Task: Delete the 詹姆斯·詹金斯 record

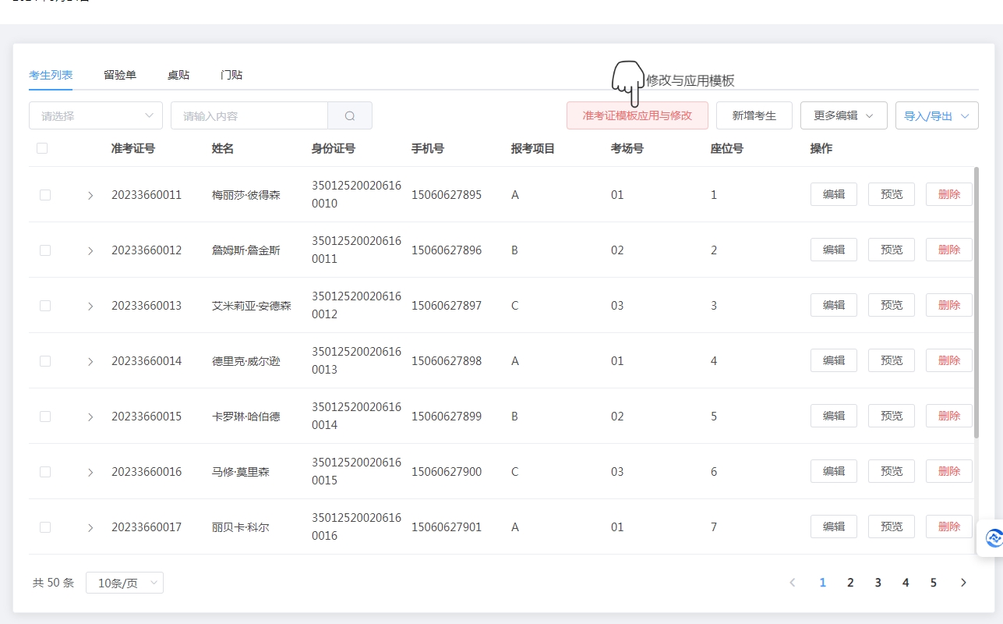Action: click(x=948, y=250)
